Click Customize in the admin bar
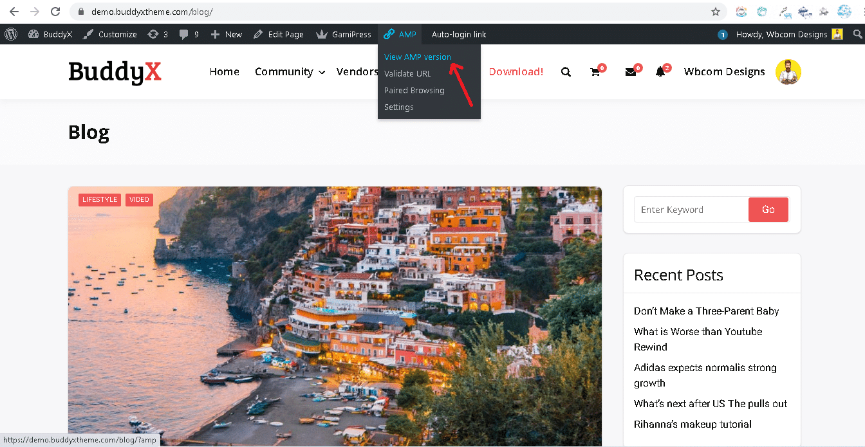865x447 pixels. (109, 34)
